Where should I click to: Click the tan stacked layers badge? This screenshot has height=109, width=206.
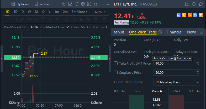tap(201, 15)
